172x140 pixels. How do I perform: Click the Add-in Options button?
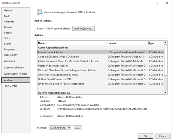tap(84, 28)
